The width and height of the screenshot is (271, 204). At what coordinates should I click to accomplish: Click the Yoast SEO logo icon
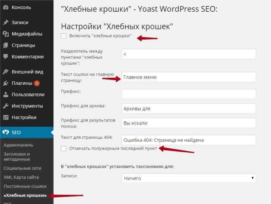pos(6,132)
